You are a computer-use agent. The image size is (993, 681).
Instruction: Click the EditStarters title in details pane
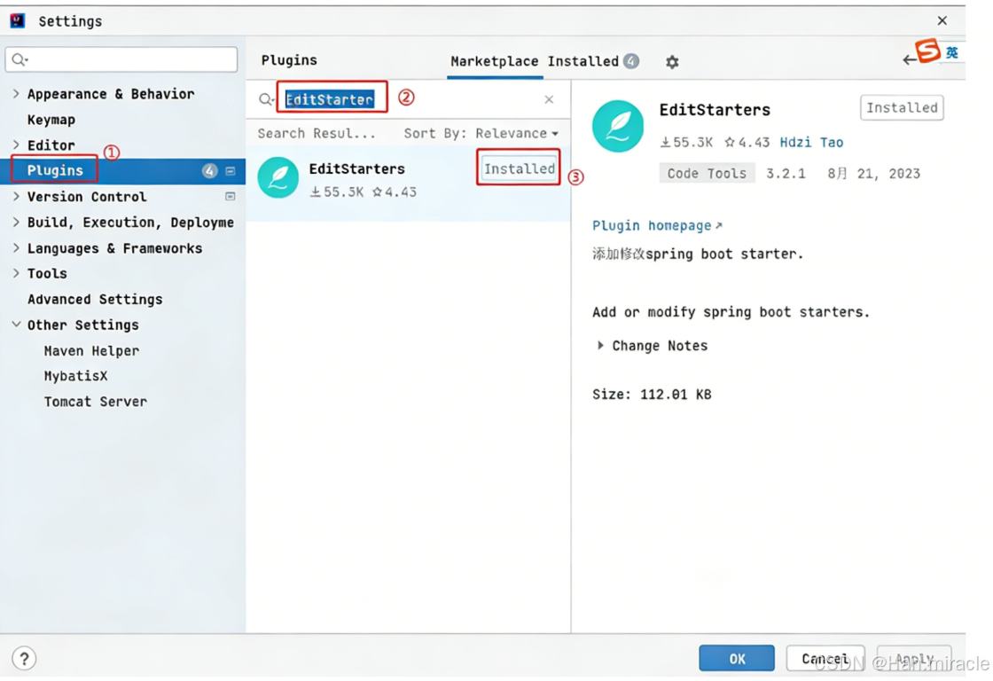coord(715,110)
